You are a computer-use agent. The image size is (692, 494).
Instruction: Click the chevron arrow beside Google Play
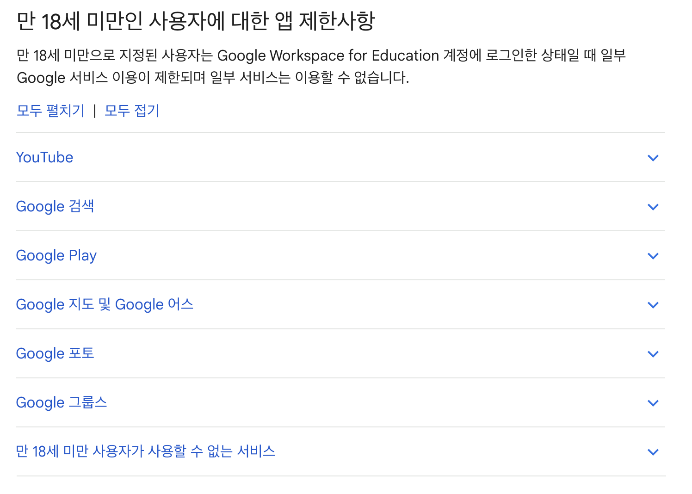pyautogui.click(x=653, y=256)
